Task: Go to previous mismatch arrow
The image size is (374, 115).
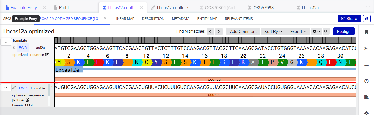Action: pos(210,32)
